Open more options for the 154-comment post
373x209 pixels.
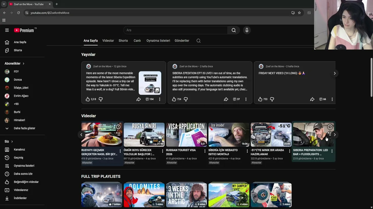[159, 99]
